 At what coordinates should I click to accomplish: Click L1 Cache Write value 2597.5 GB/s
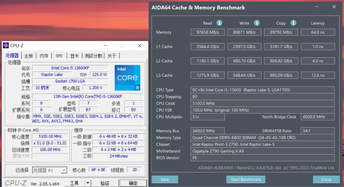[244, 47]
